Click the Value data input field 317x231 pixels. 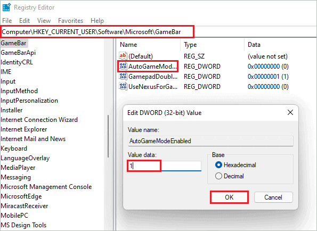coord(165,166)
